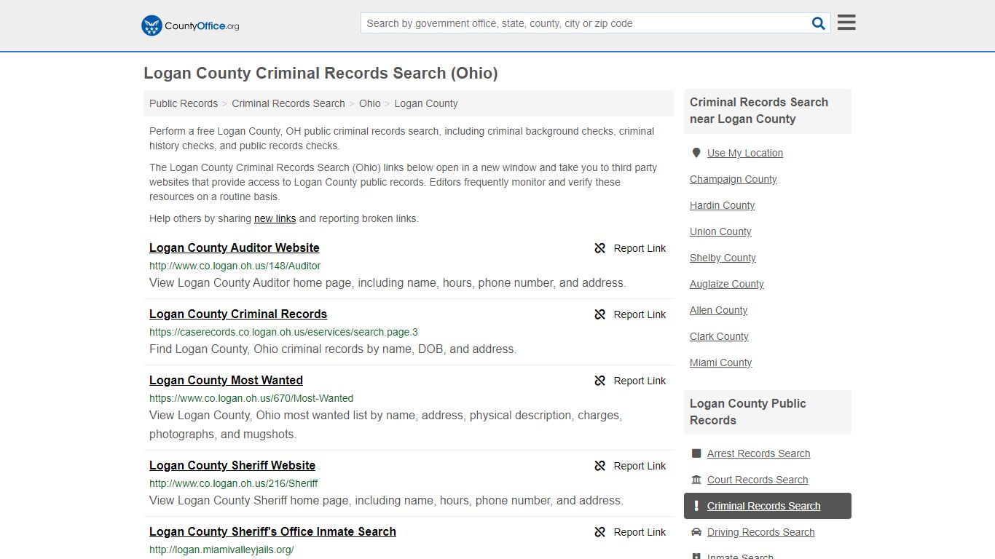This screenshot has width=995, height=559.
Task: Click broken-link icon for Most Wanted
Action: pos(599,381)
